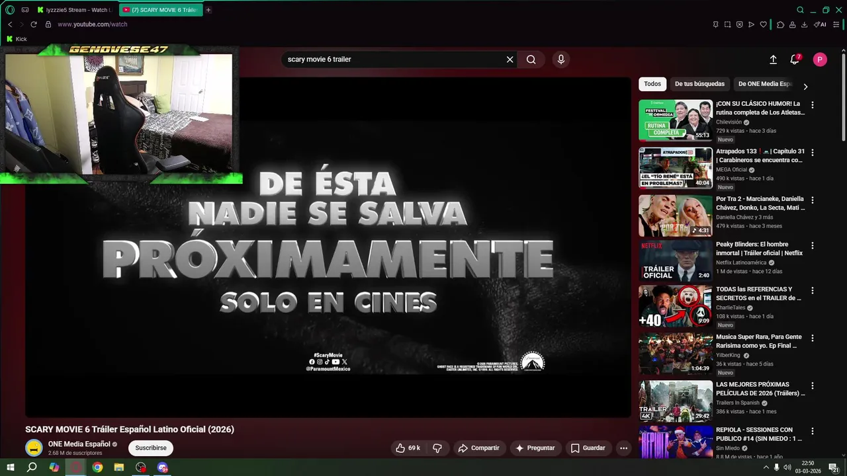This screenshot has height=476, width=847.
Task: Click the site security lock icon
Action: (x=48, y=24)
